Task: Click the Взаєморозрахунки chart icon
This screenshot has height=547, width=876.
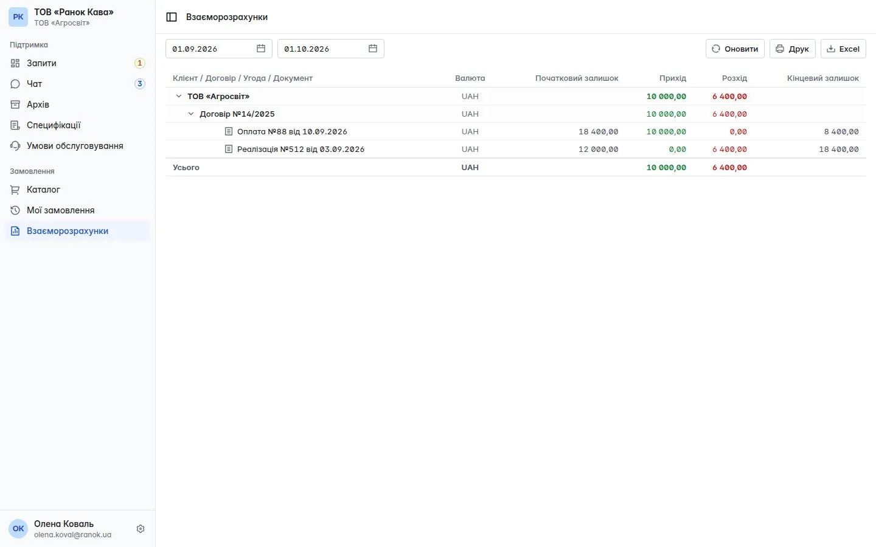Action: (15, 231)
